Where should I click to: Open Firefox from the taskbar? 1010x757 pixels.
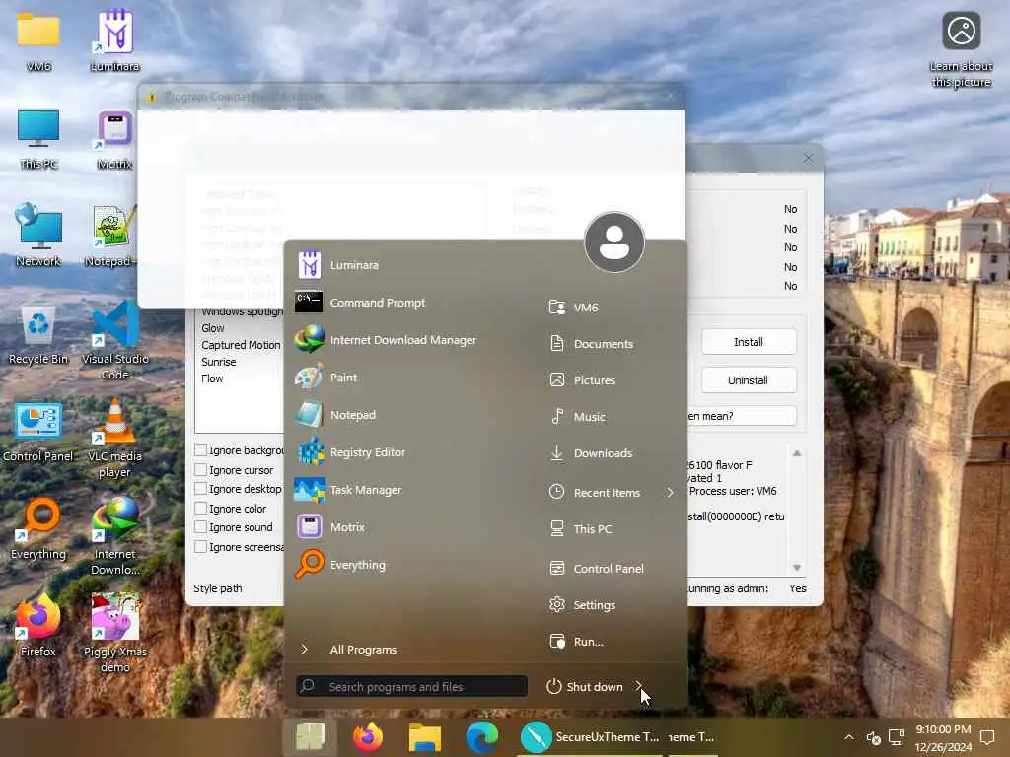pyautogui.click(x=368, y=737)
